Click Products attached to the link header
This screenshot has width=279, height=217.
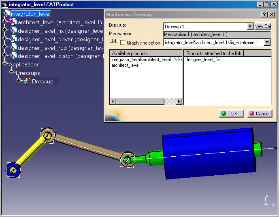point(213,53)
